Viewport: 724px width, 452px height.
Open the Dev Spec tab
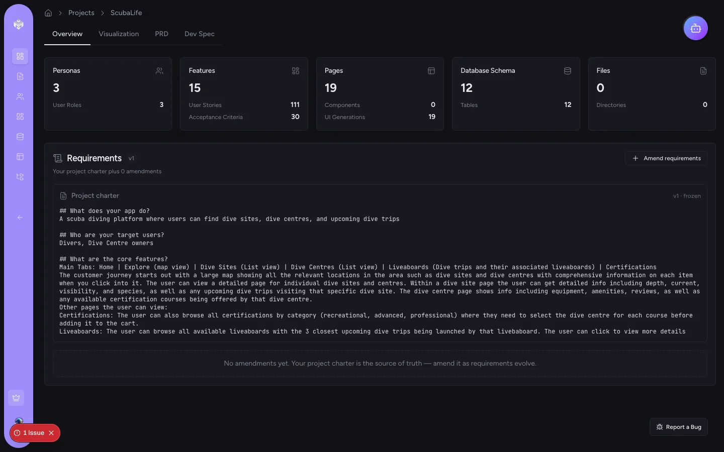pyautogui.click(x=200, y=34)
